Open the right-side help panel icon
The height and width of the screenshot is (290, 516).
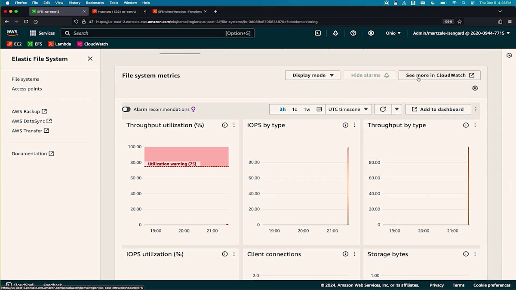point(509,55)
